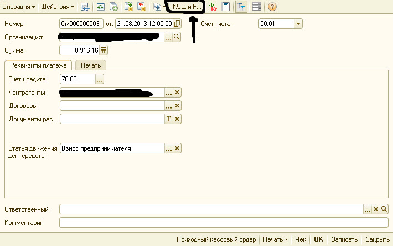Click the Закрыть button
The image size is (393, 246).
point(378,239)
